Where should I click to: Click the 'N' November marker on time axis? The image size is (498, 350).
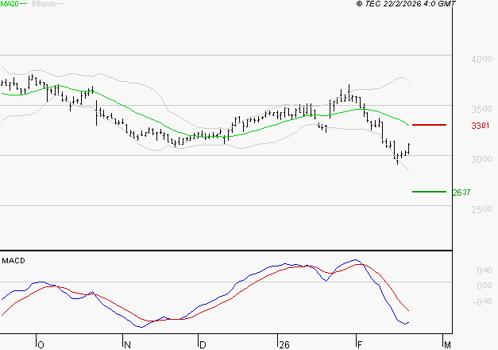tap(127, 344)
